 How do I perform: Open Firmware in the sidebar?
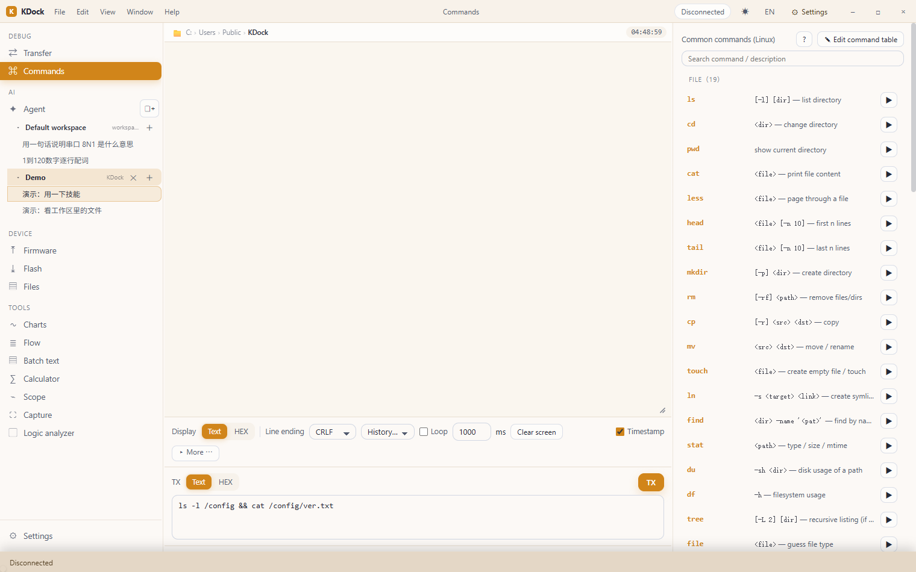81,250
